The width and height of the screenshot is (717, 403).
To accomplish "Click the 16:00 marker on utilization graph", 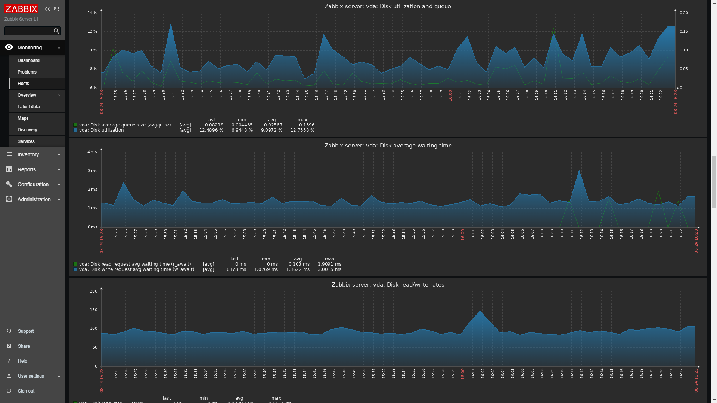I will pyautogui.click(x=450, y=95).
